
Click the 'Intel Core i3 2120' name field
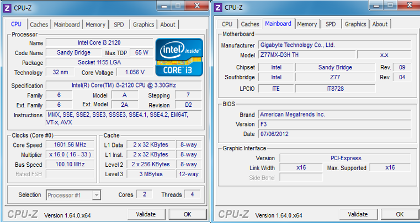pos(99,42)
